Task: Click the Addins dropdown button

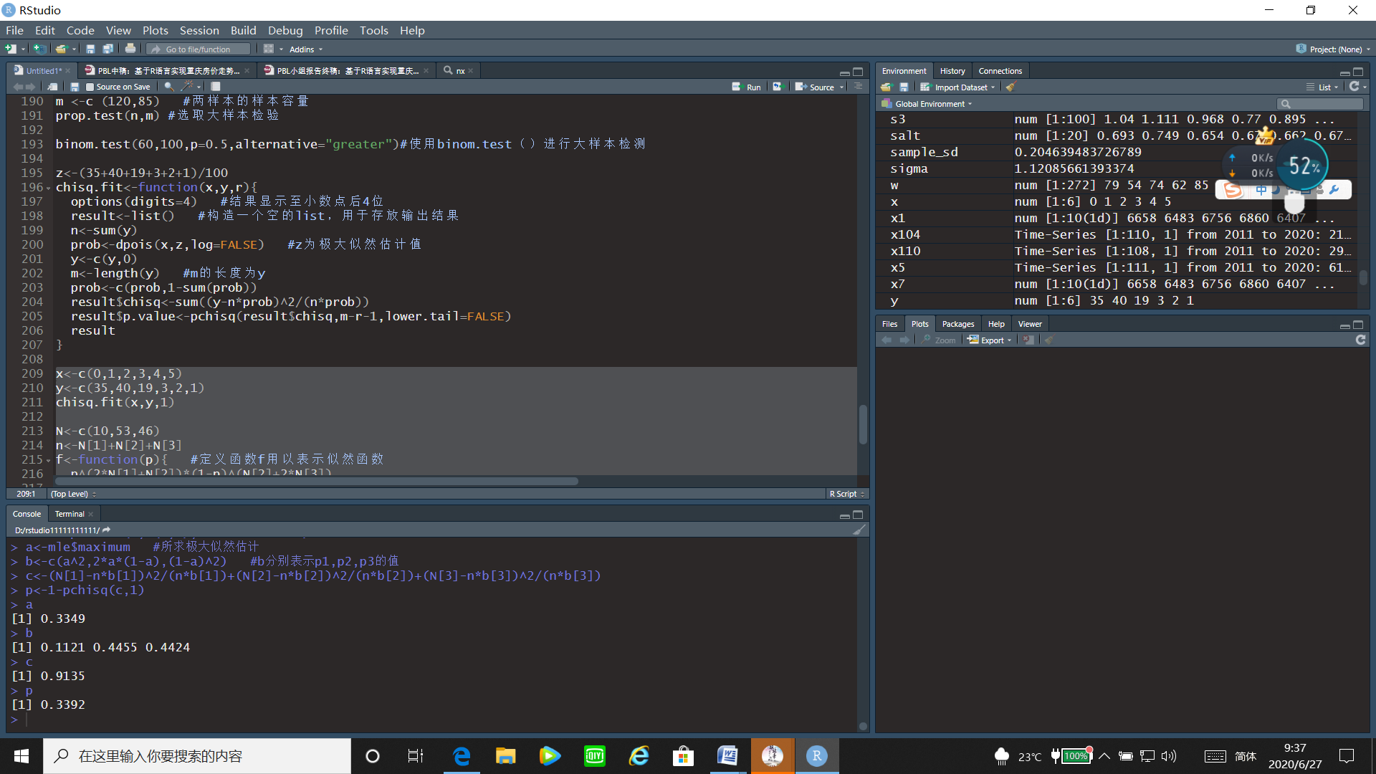Action: (305, 49)
